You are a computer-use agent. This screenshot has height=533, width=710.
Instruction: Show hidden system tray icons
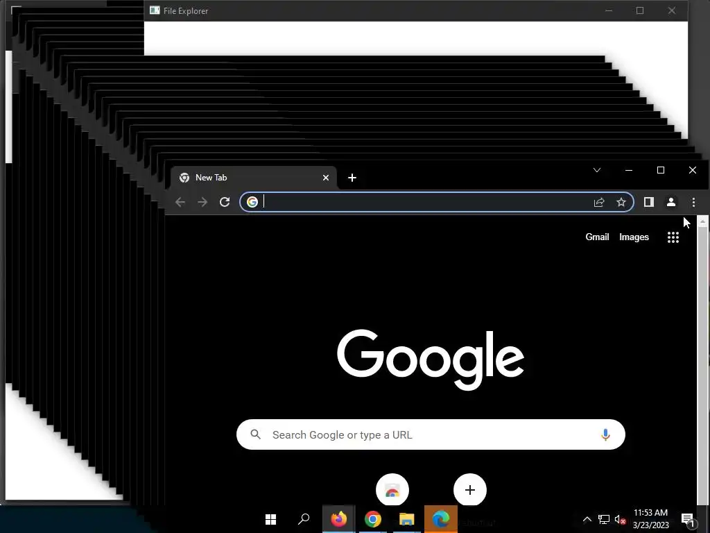point(587,519)
